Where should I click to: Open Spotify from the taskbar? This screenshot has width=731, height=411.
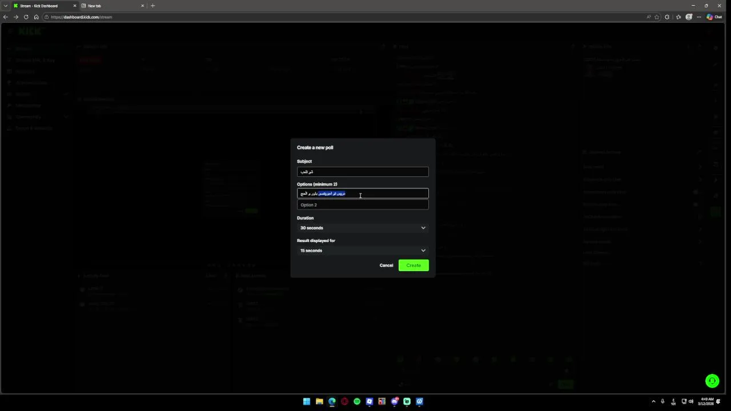(x=357, y=401)
